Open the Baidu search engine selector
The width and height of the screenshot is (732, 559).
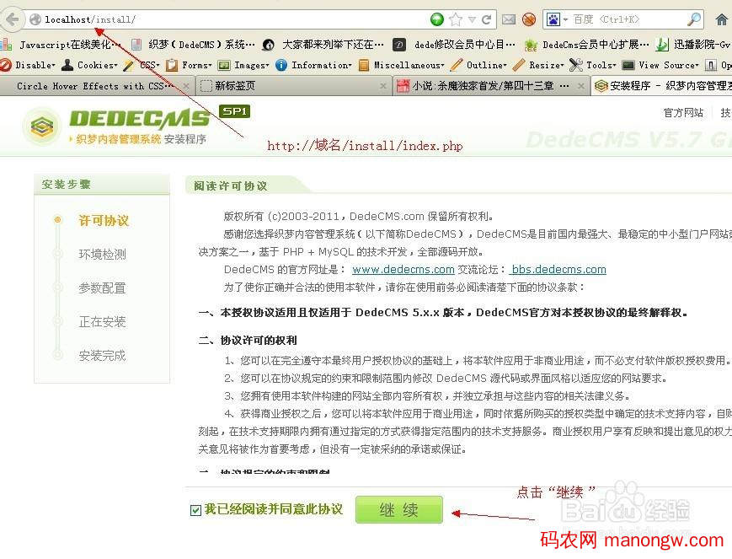557,19
